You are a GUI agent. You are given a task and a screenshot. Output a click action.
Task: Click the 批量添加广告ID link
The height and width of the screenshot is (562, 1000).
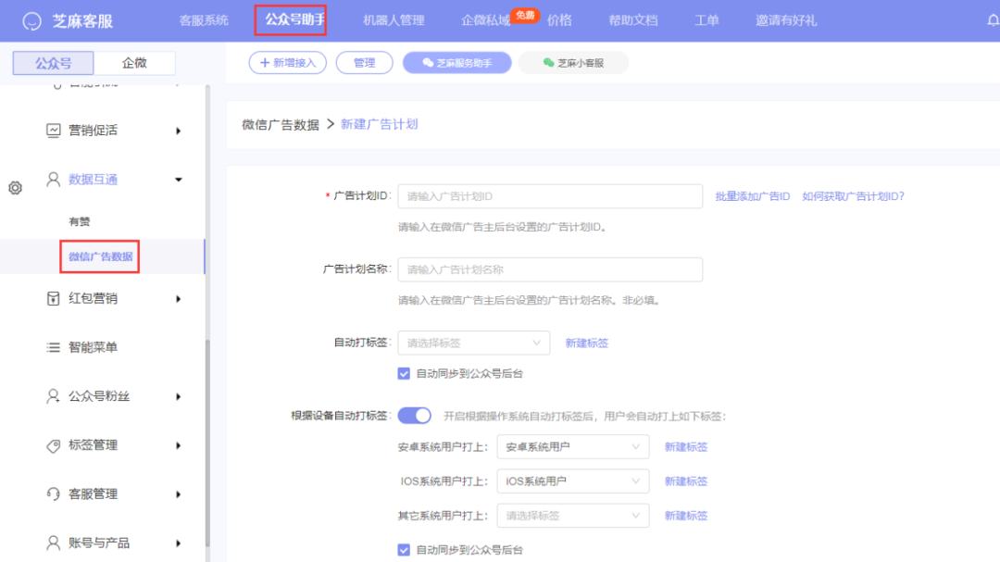753,196
